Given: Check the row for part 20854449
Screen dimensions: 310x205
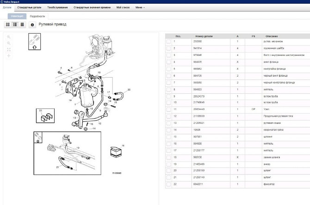Looking at the screenshot, I should click(169, 109).
